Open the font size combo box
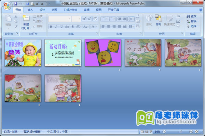Screen dimensions: 205x136 click(x=76, y=19)
